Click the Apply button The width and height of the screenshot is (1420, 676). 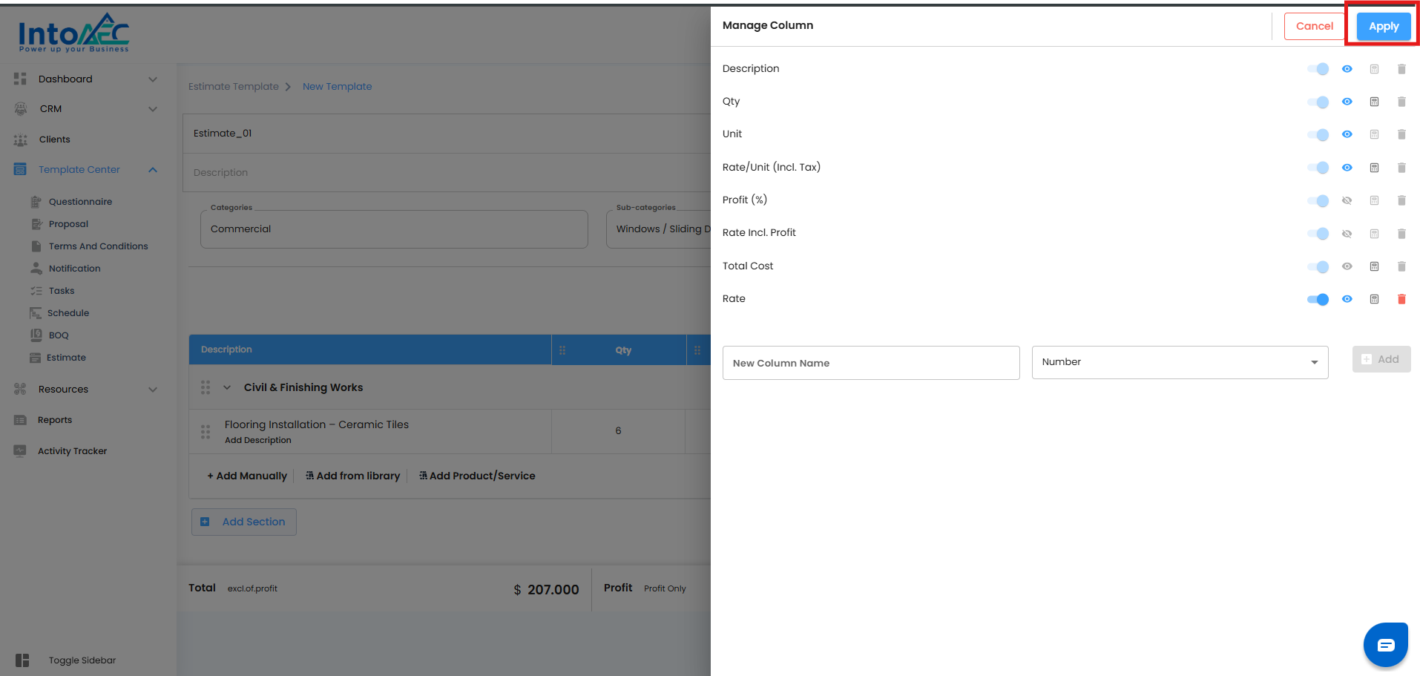coord(1384,26)
